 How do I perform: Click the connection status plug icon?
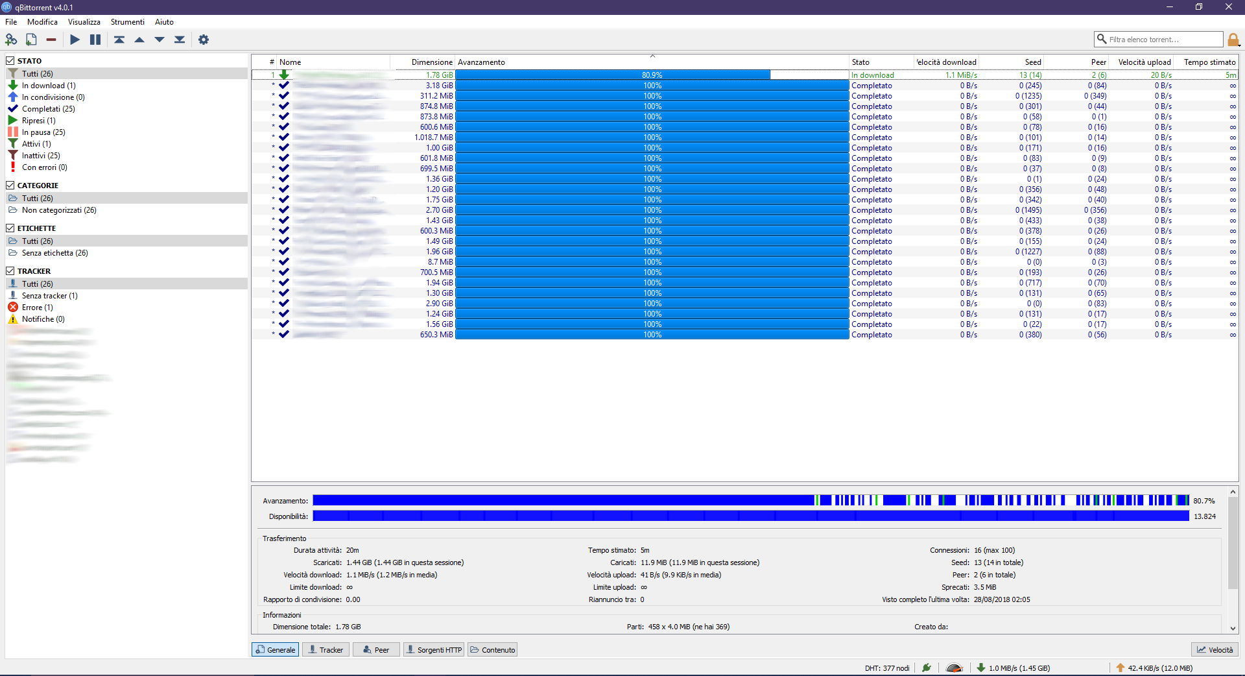[927, 668]
